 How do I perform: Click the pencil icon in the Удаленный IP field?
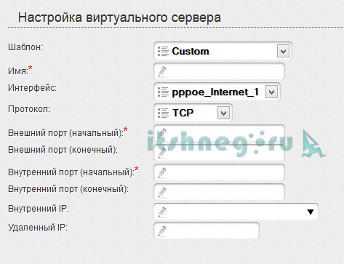coord(162,231)
